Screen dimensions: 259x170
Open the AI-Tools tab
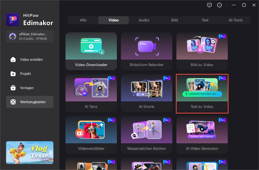click(235, 20)
